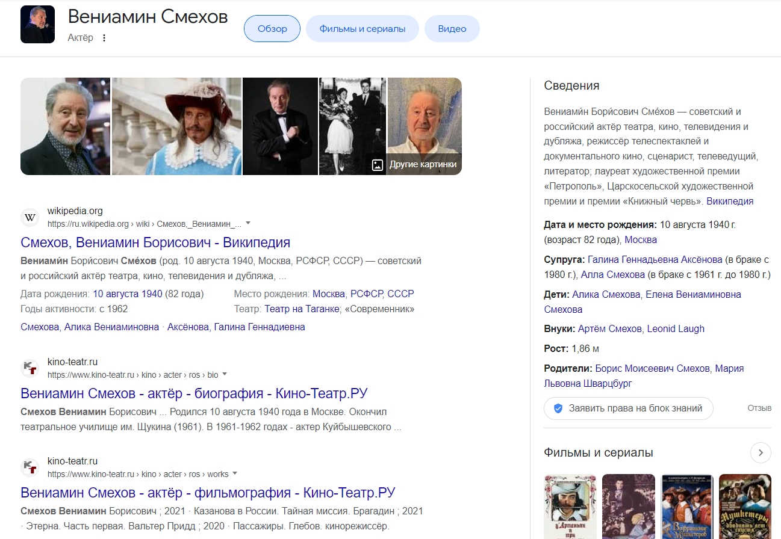Switch to the Фильмы и сериалы tab

362,29
